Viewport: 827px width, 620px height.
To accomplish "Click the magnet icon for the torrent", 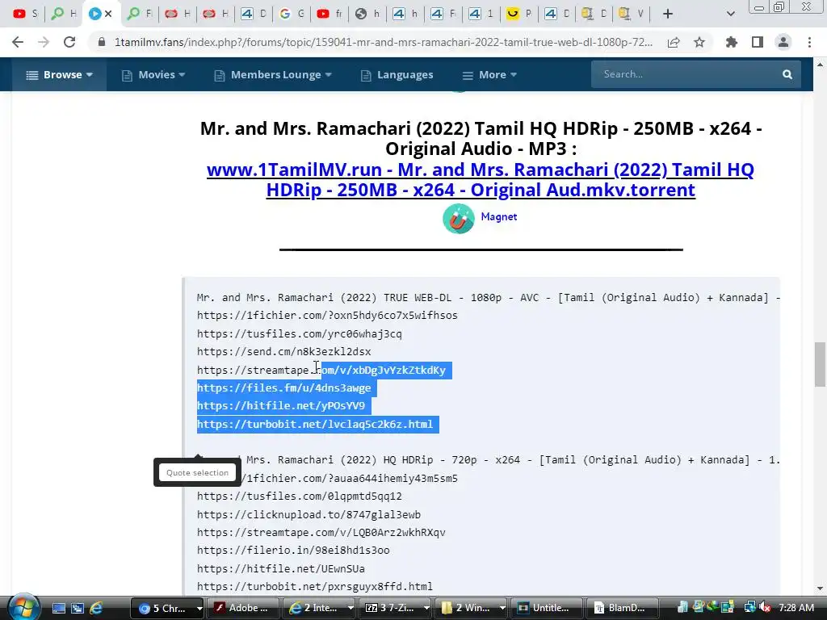I will (459, 218).
